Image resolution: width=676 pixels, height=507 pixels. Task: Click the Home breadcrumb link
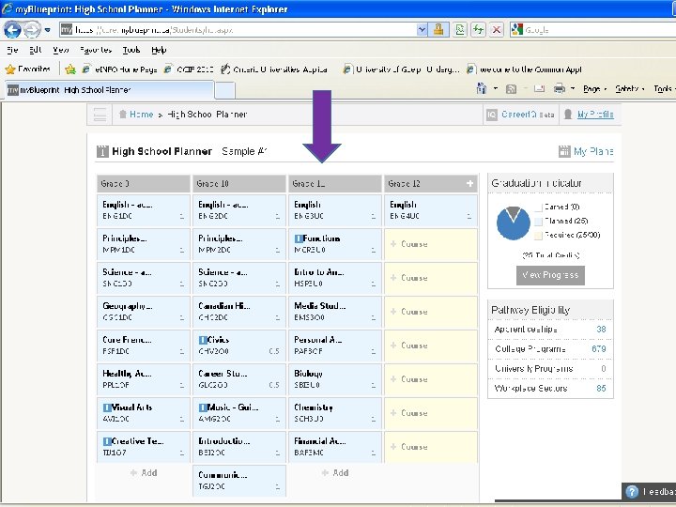coord(141,115)
